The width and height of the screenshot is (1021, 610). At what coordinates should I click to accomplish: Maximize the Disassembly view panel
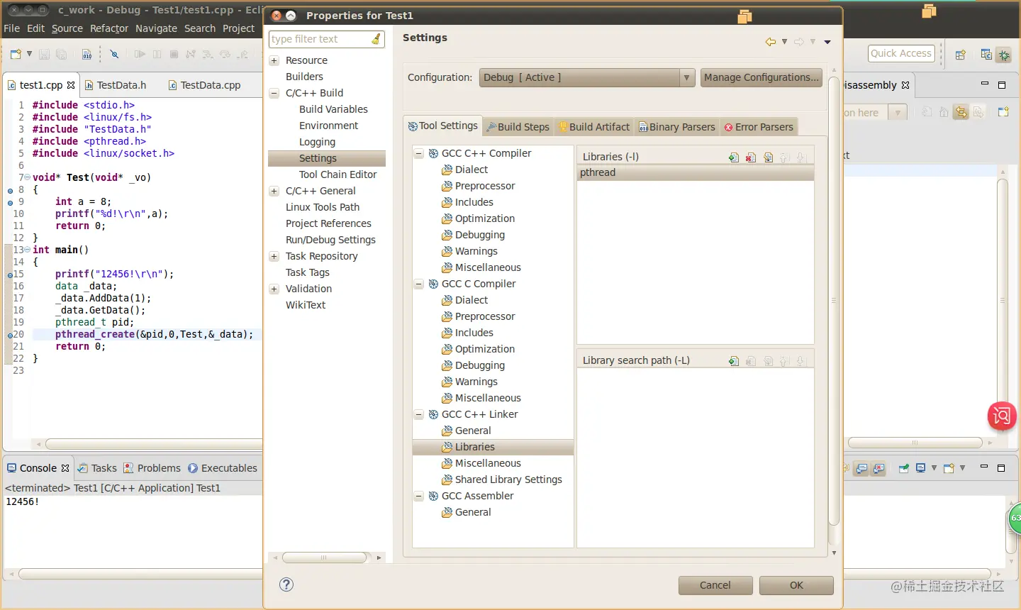[x=1002, y=85]
